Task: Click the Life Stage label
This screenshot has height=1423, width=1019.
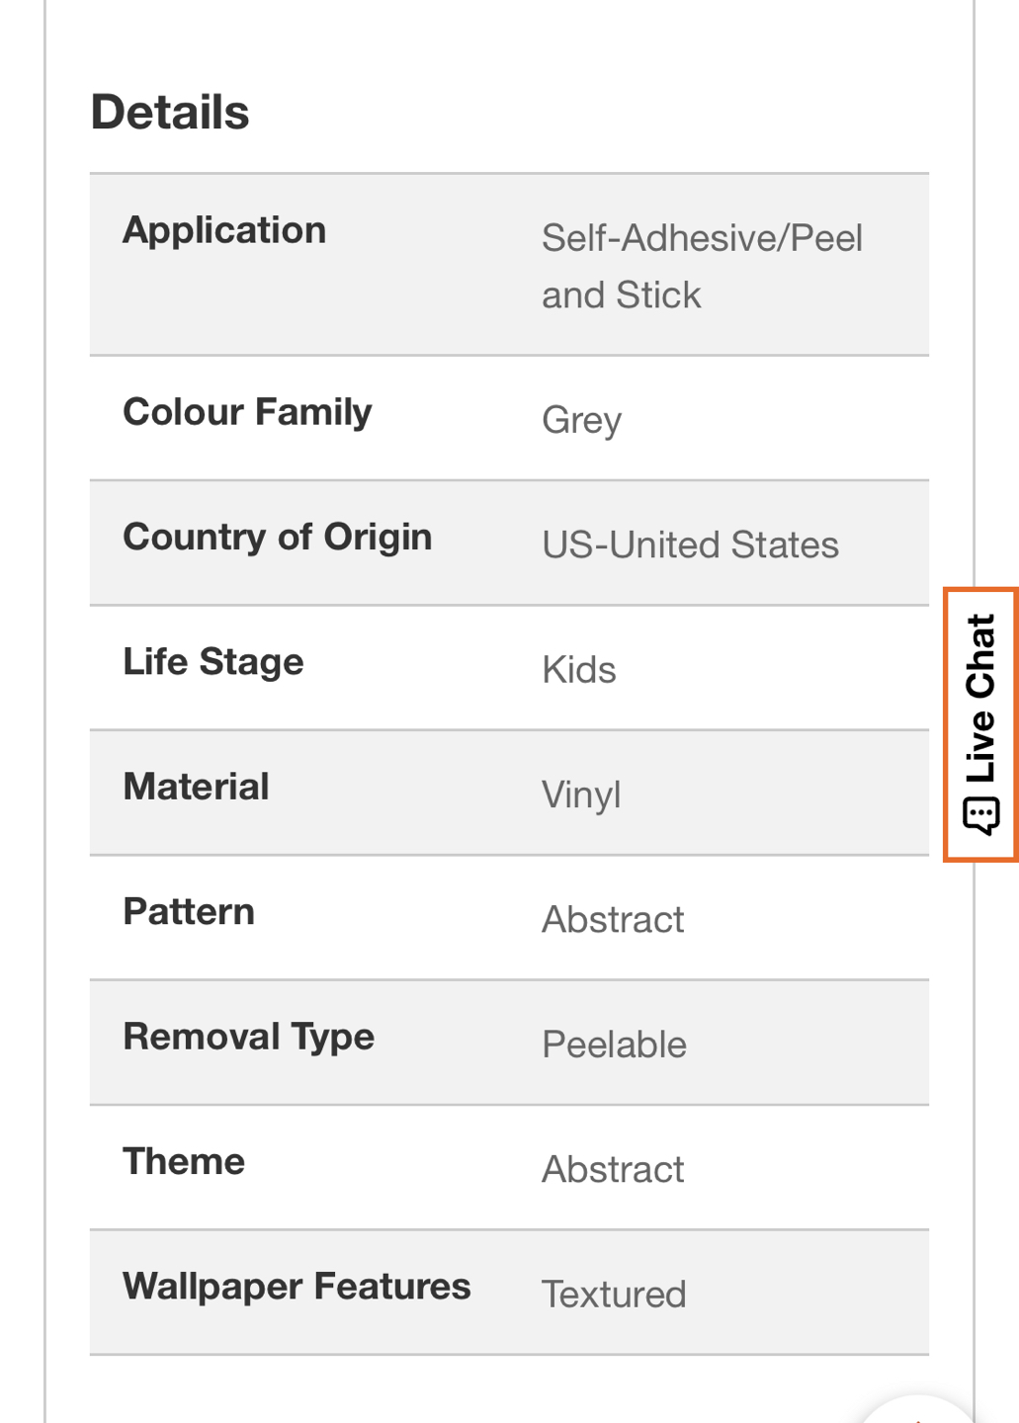Action: (213, 662)
